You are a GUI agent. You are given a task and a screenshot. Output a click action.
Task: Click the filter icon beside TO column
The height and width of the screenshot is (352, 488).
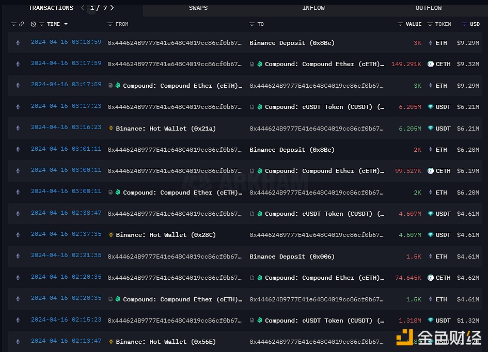click(251, 24)
